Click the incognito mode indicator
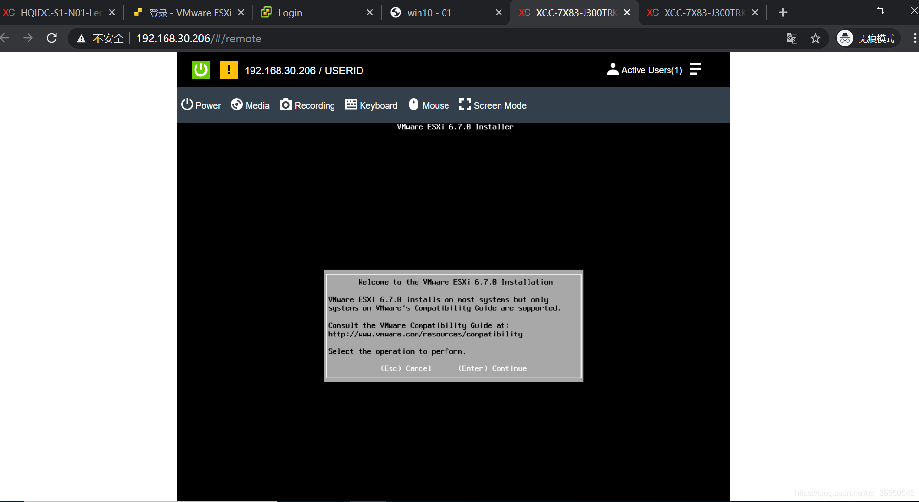Screen dimensions: 919x502 pos(868,38)
